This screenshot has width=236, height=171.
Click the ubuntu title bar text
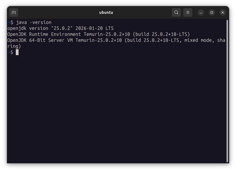point(106,12)
